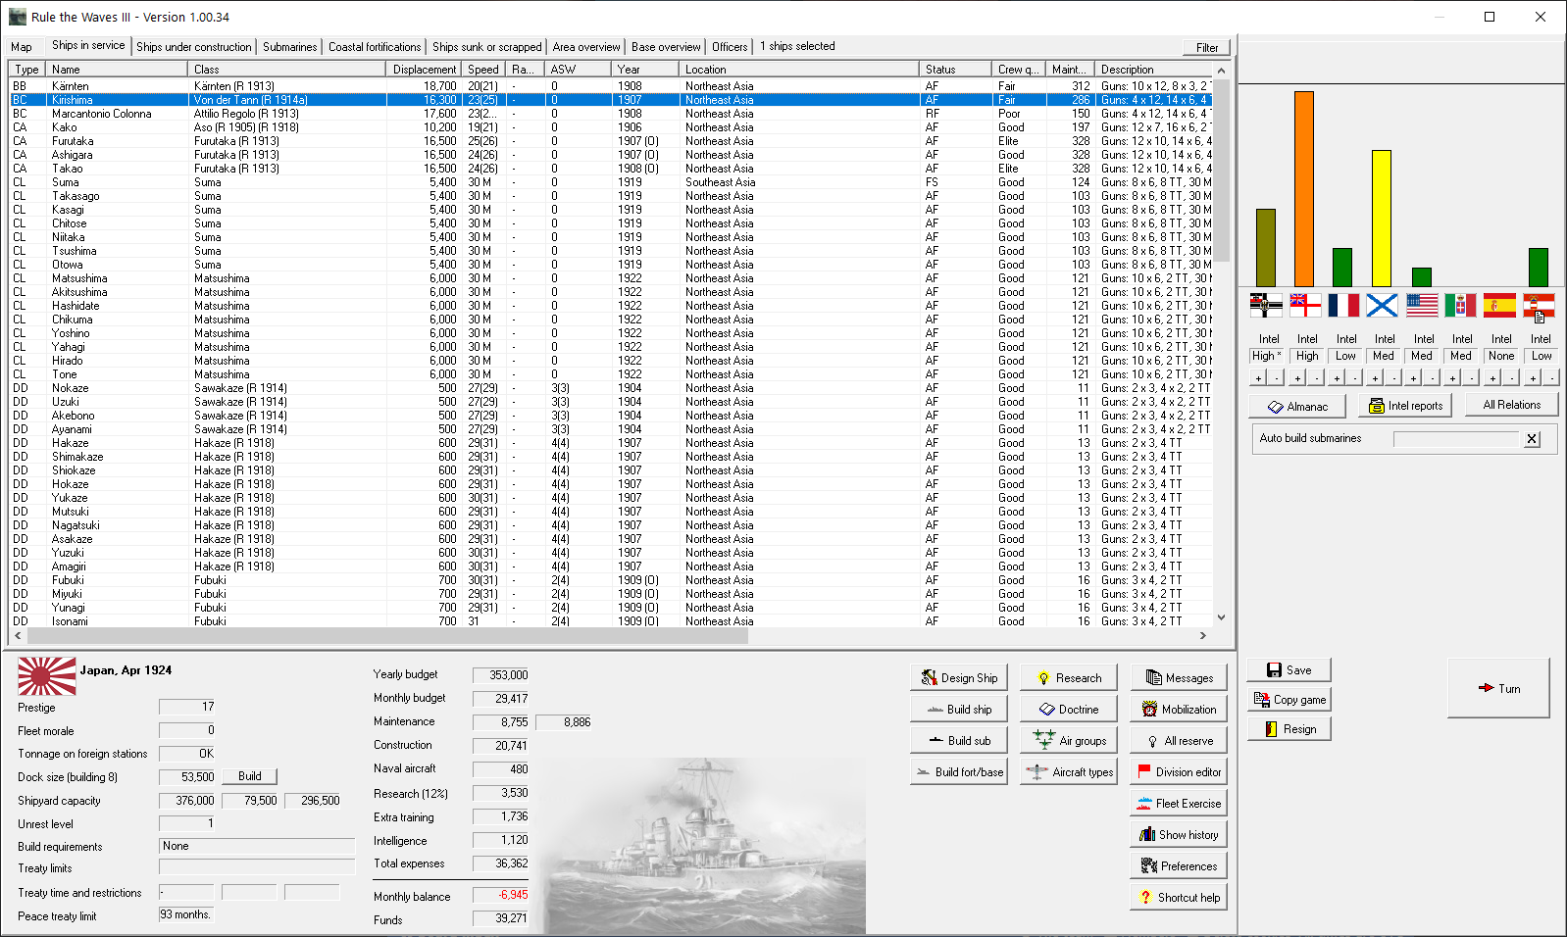Select the destroyer Fubuki row
The height and width of the screenshot is (937, 1567).
tap(611, 580)
